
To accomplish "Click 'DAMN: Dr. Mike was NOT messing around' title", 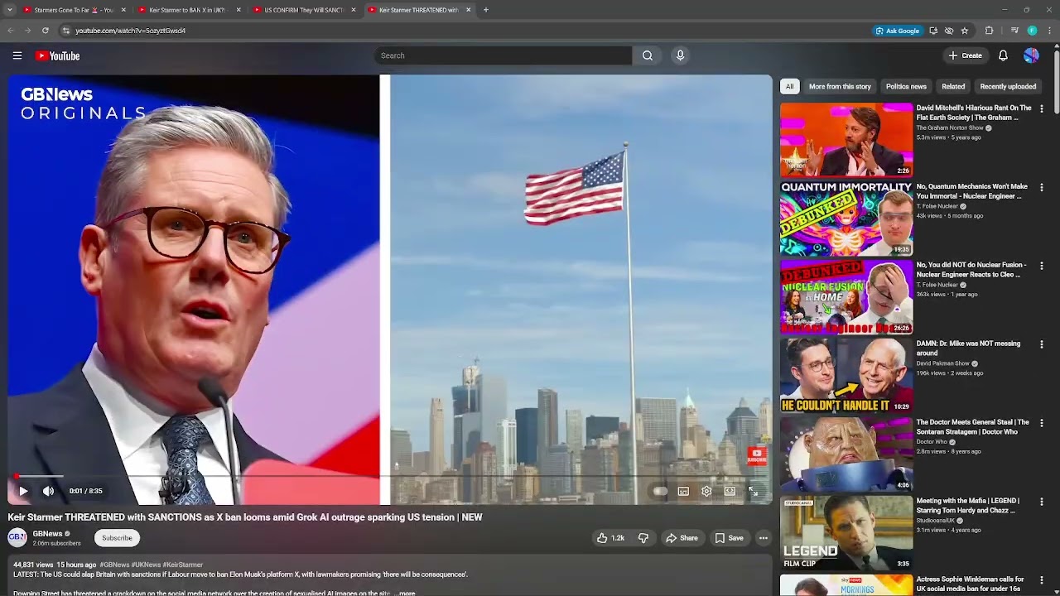I will tap(968, 348).
